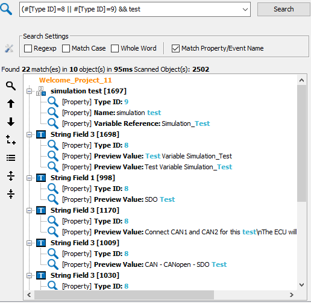The width and height of the screenshot is (311, 303).
Task: Collapse all results with collapse arrows icon
Action: (x=11, y=194)
